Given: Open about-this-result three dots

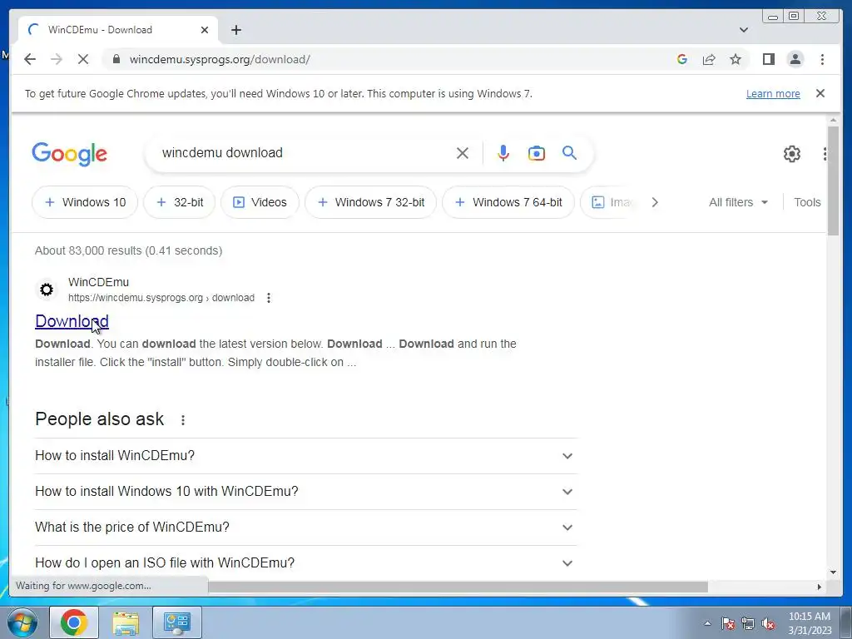Looking at the screenshot, I should tap(269, 298).
